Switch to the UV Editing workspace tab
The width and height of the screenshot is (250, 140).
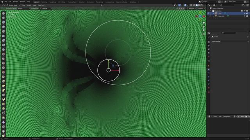(62, 2)
